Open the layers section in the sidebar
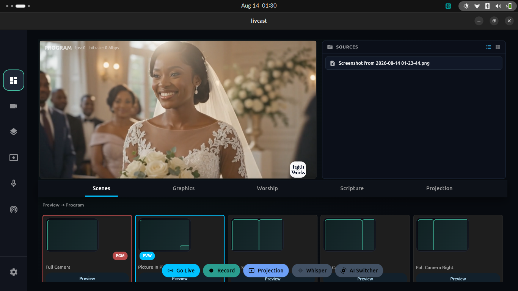Screen dimensions: 518x291 pyautogui.click(x=14, y=132)
